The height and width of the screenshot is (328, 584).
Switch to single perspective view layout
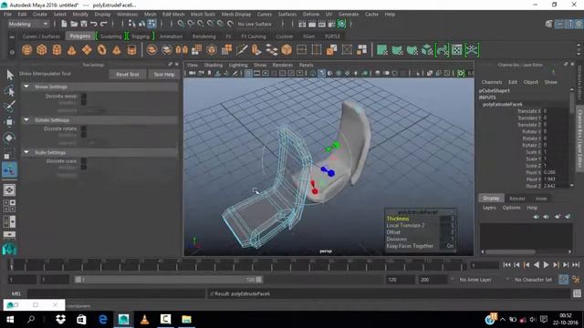[x=10, y=190]
